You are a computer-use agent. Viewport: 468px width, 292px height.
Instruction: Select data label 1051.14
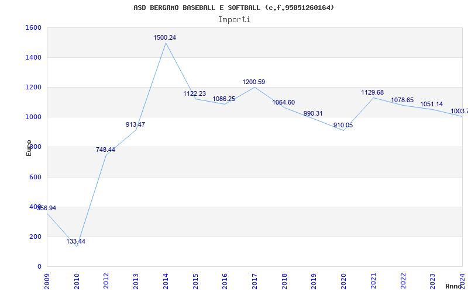(x=432, y=105)
